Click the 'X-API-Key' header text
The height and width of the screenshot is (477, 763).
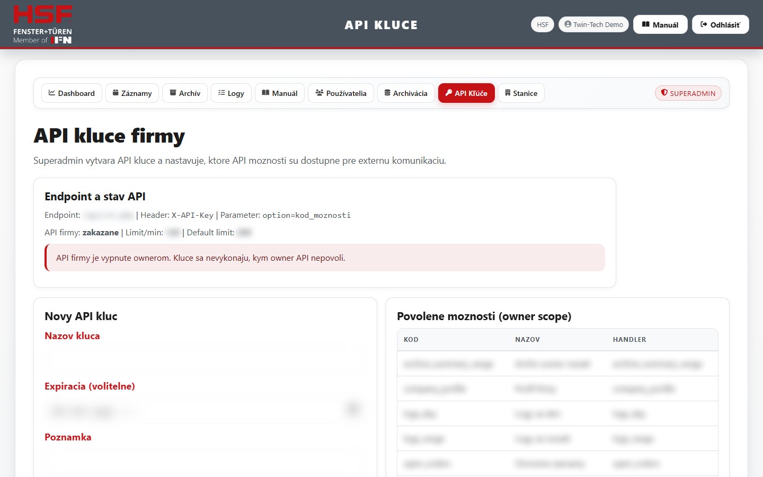pos(192,215)
